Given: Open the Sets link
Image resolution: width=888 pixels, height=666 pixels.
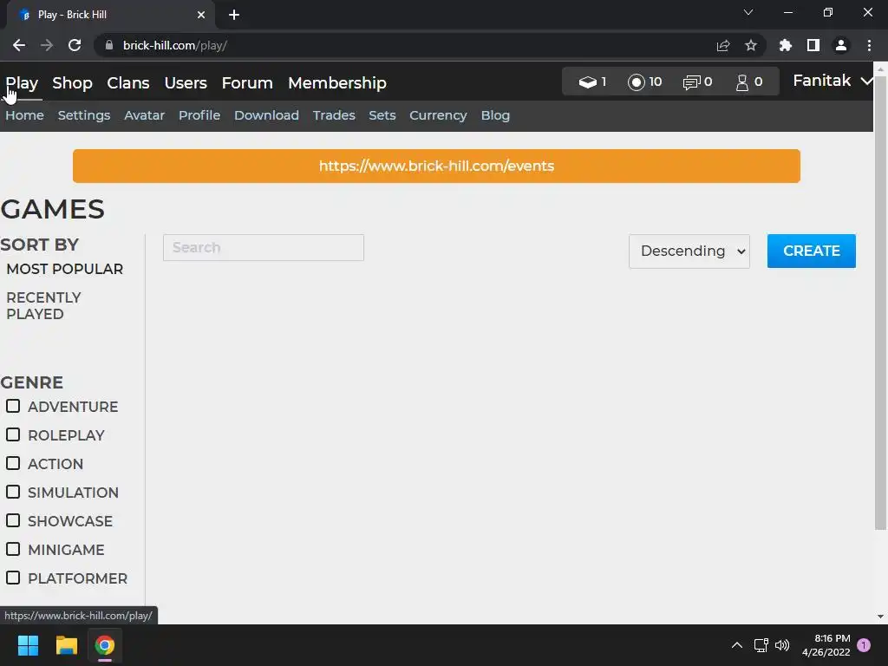Looking at the screenshot, I should tap(382, 115).
